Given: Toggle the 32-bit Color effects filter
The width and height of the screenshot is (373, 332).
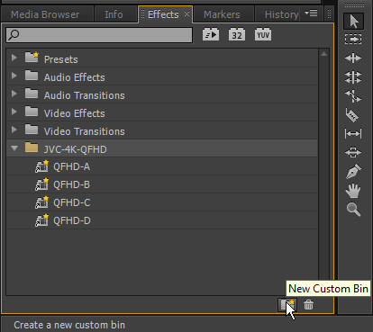Looking at the screenshot, I should 237,35.
